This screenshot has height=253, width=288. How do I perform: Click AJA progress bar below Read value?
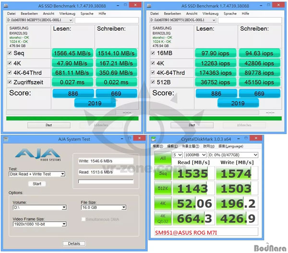(106, 182)
